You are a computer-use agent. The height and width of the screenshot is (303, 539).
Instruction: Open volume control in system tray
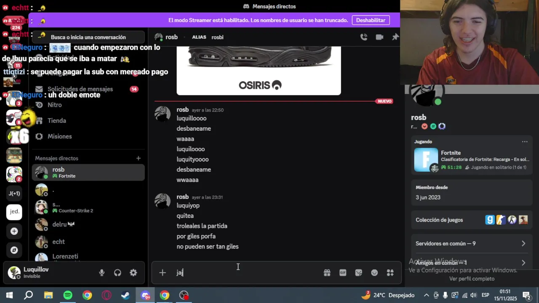click(473, 295)
